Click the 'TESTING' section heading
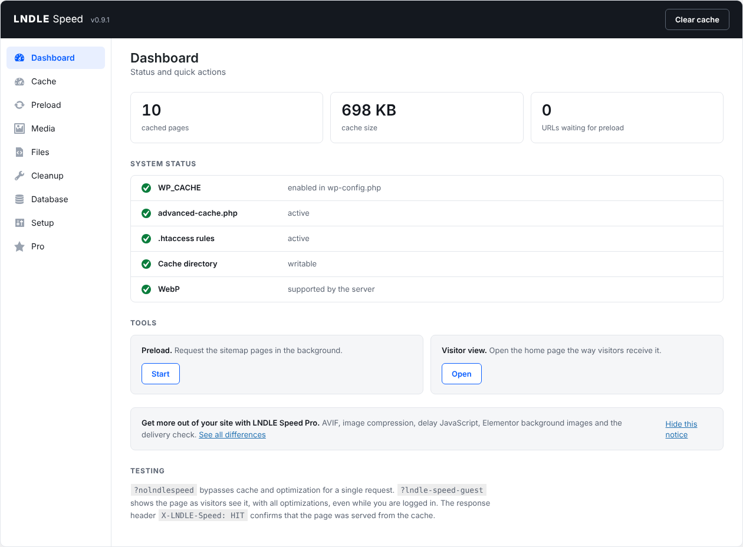The image size is (743, 547). click(147, 471)
